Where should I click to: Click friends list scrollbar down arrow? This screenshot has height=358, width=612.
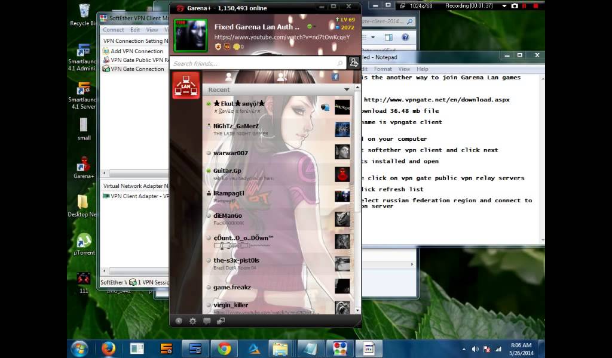click(357, 310)
